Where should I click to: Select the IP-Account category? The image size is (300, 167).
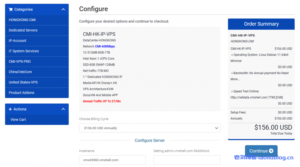point(18,41)
